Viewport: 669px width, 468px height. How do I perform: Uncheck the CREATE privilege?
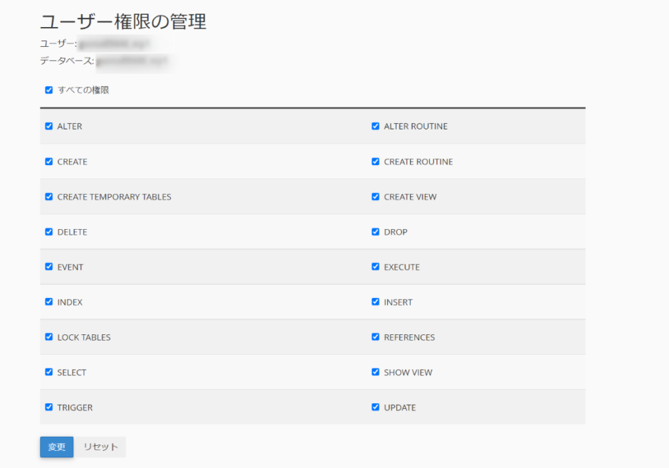49,161
